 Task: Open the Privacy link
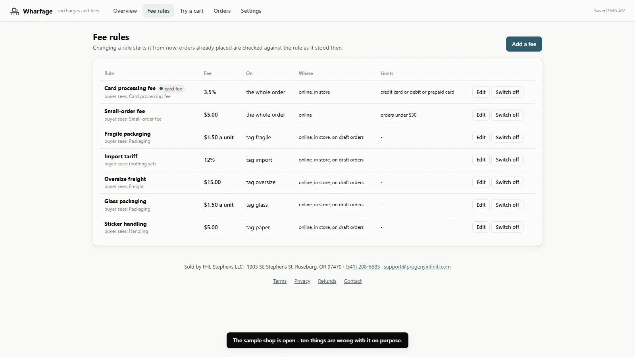pos(302,281)
